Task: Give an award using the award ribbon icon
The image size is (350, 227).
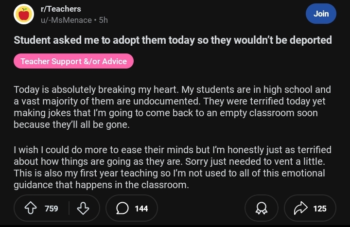Action: point(262,209)
